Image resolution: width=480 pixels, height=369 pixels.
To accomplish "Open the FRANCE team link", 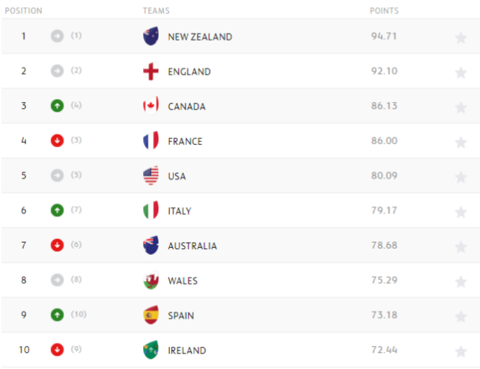I will pyautogui.click(x=185, y=141).
